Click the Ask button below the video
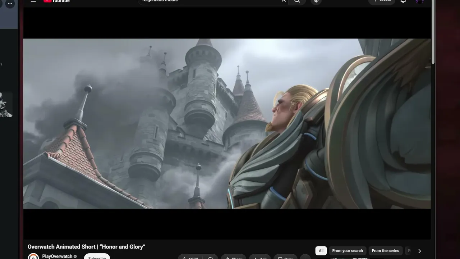 click(x=260, y=257)
